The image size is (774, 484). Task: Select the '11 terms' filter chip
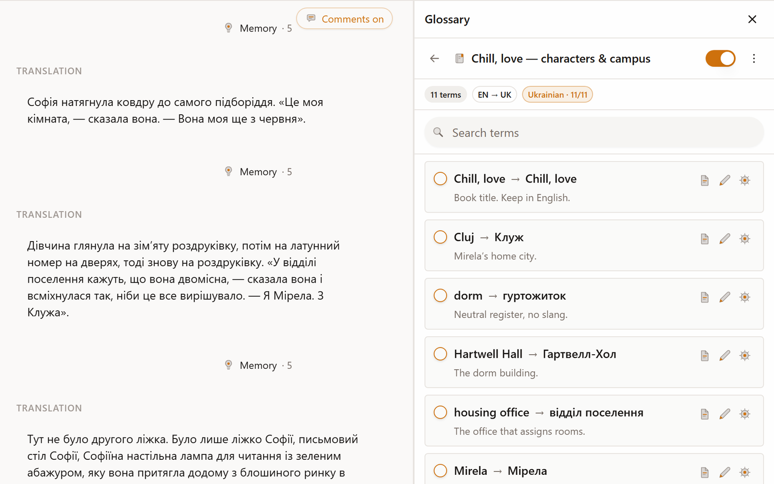coord(446,94)
